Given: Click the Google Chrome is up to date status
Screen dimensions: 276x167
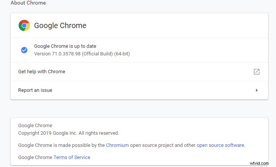Looking at the screenshot, I should coord(65,46).
